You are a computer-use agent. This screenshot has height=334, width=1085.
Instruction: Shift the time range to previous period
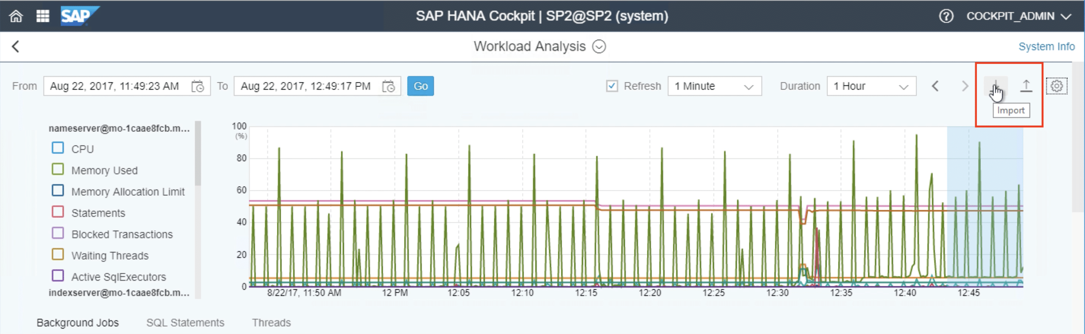935,86
